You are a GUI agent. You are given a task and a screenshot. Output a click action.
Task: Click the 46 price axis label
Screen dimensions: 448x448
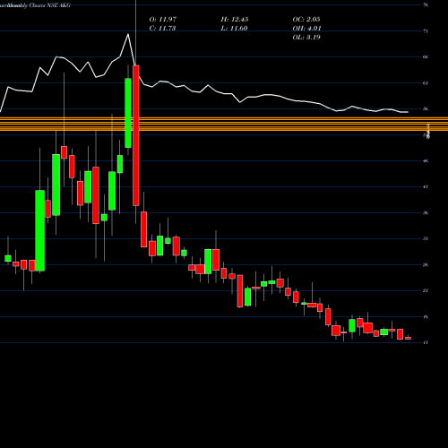click(426, 161)
